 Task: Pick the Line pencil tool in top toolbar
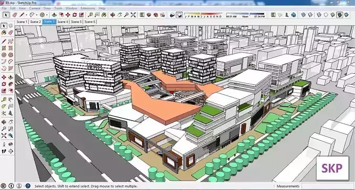click(x=22, y=15)
